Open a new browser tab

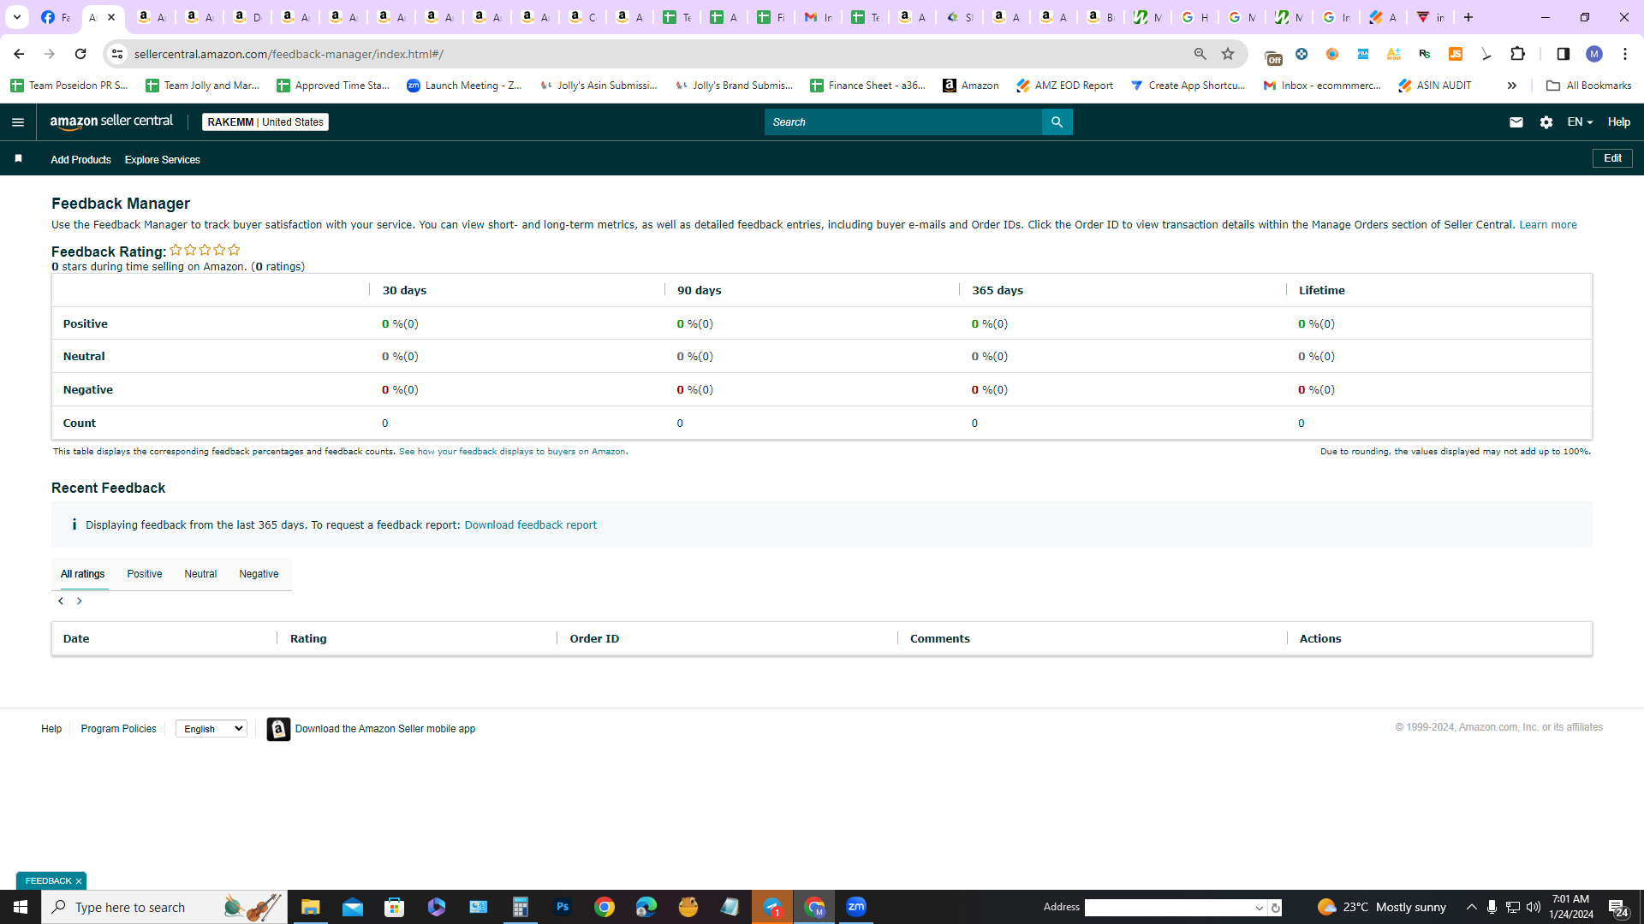[1468, 17]
